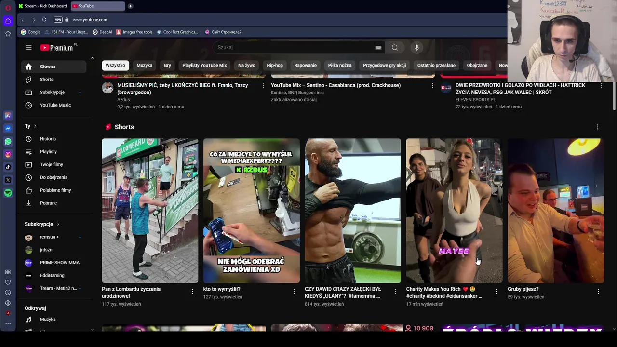Screen dimensions: 617x347
Task: Toggle the VPN badge in address bar
Action: 58,20
